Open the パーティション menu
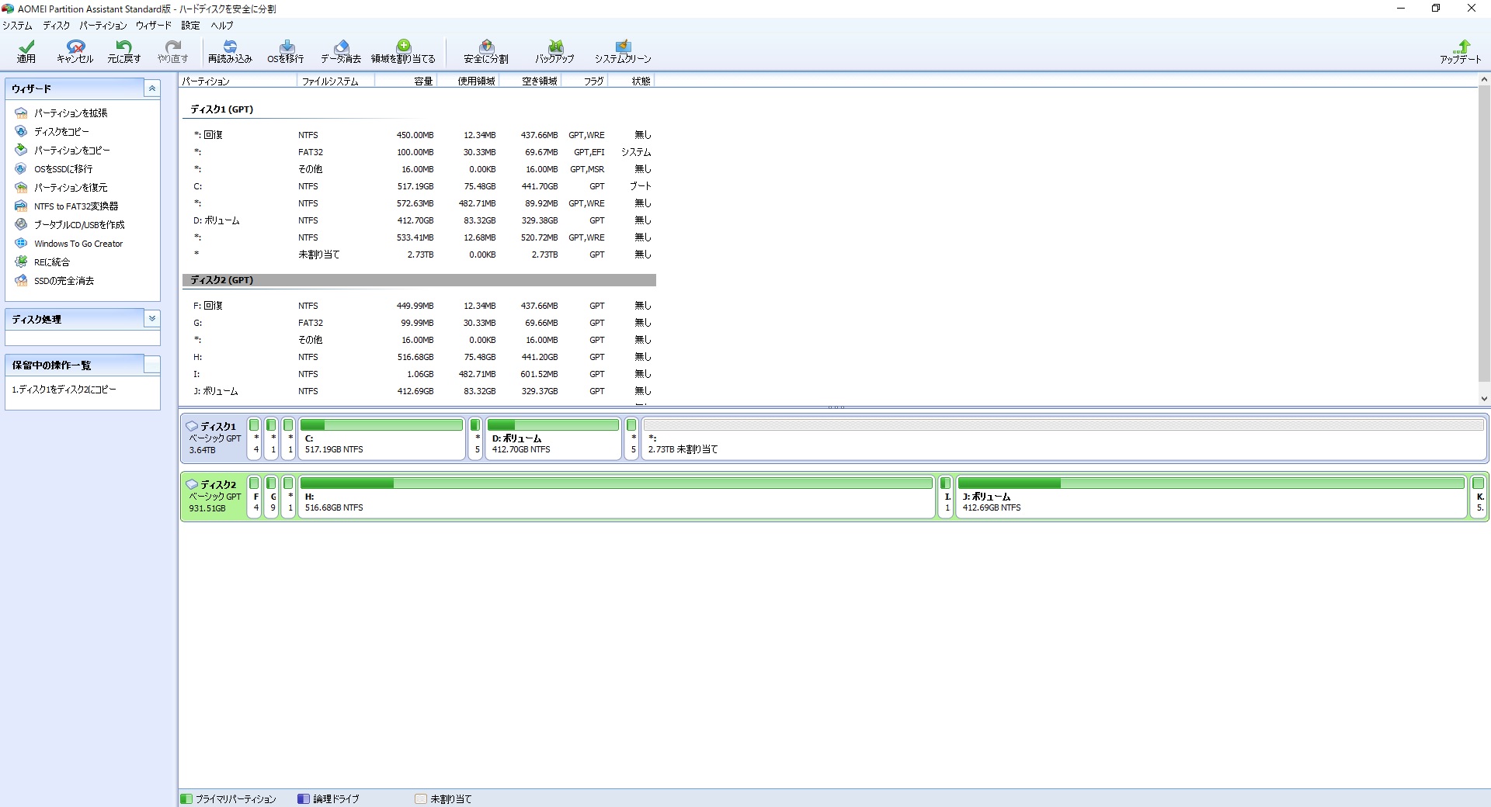 (x=103, y=26)
